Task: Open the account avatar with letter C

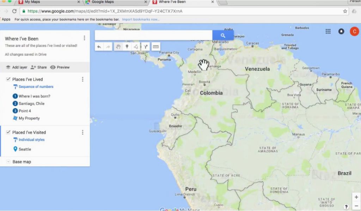Action: click(x=355, y=31)
